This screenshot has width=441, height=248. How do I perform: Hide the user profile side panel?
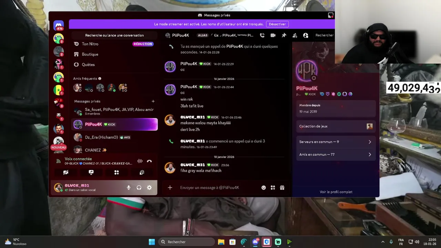pyautogui.click(x=306, y=35)
